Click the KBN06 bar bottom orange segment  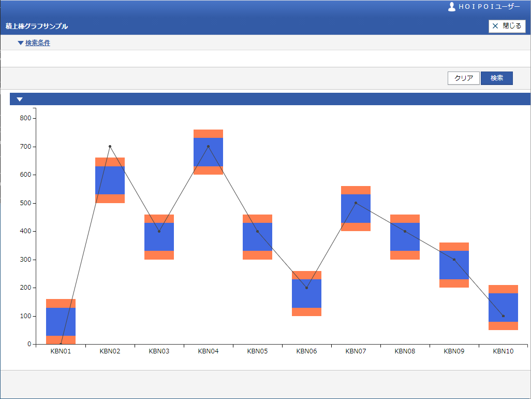pos(306,312)
